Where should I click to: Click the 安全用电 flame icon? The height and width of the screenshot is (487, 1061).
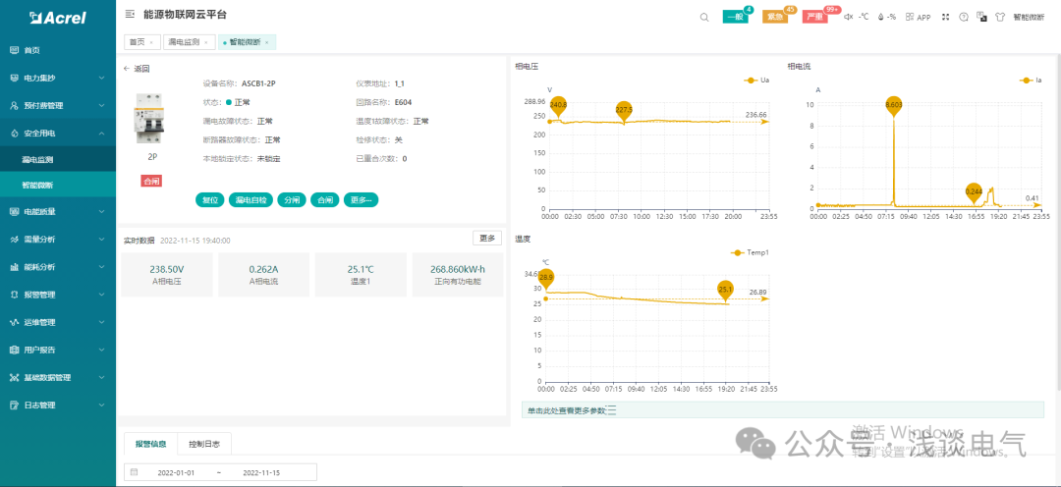click(14, 134)
